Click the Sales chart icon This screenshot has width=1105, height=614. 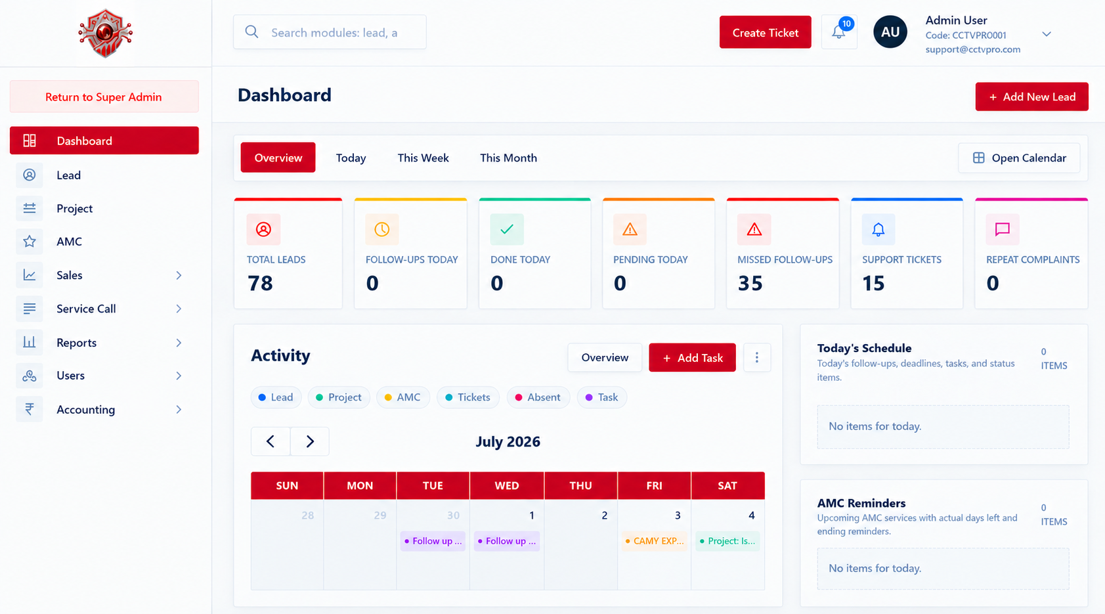(30, 275)
